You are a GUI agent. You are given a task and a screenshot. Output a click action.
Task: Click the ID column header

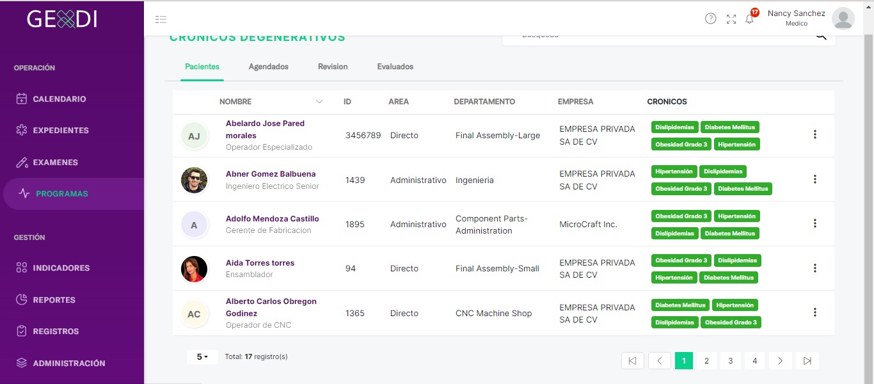click(x=347, y=102)
